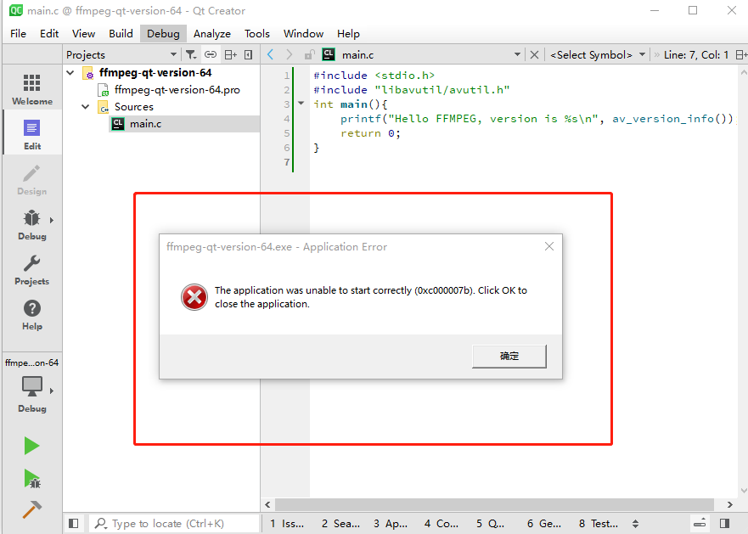Close the Projects side panel
The width and height of the screenshot is (748, 534).
249,55
